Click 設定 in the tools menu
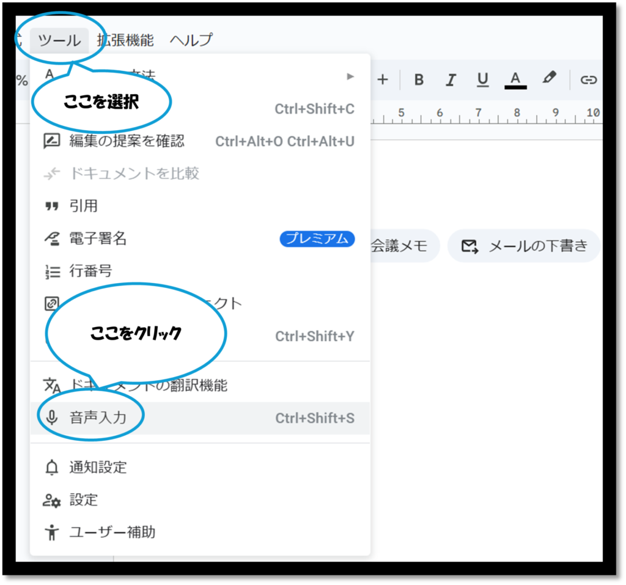This screenshot has width=626, height=585. [x=83, y=500]
